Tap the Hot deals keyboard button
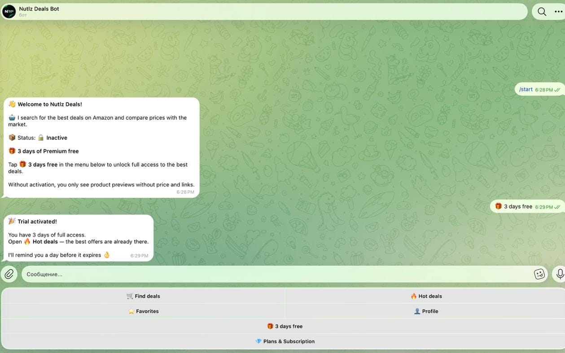This screenshot has height=353, width=565. click(x=425, y=296)
